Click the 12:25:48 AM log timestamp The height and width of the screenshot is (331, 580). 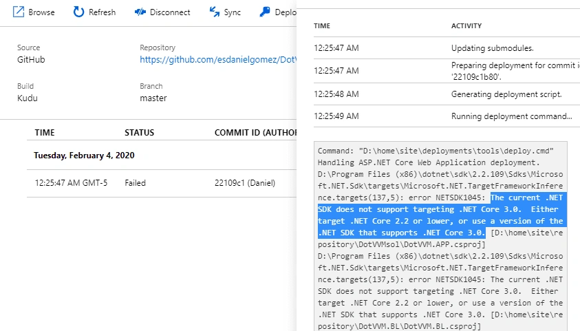[336, 94]
